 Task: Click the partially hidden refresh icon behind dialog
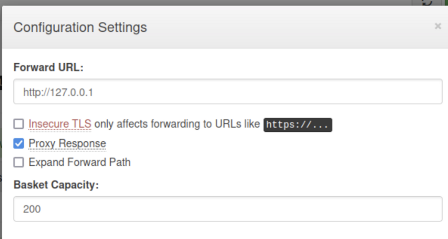click(x=427, y=3)
